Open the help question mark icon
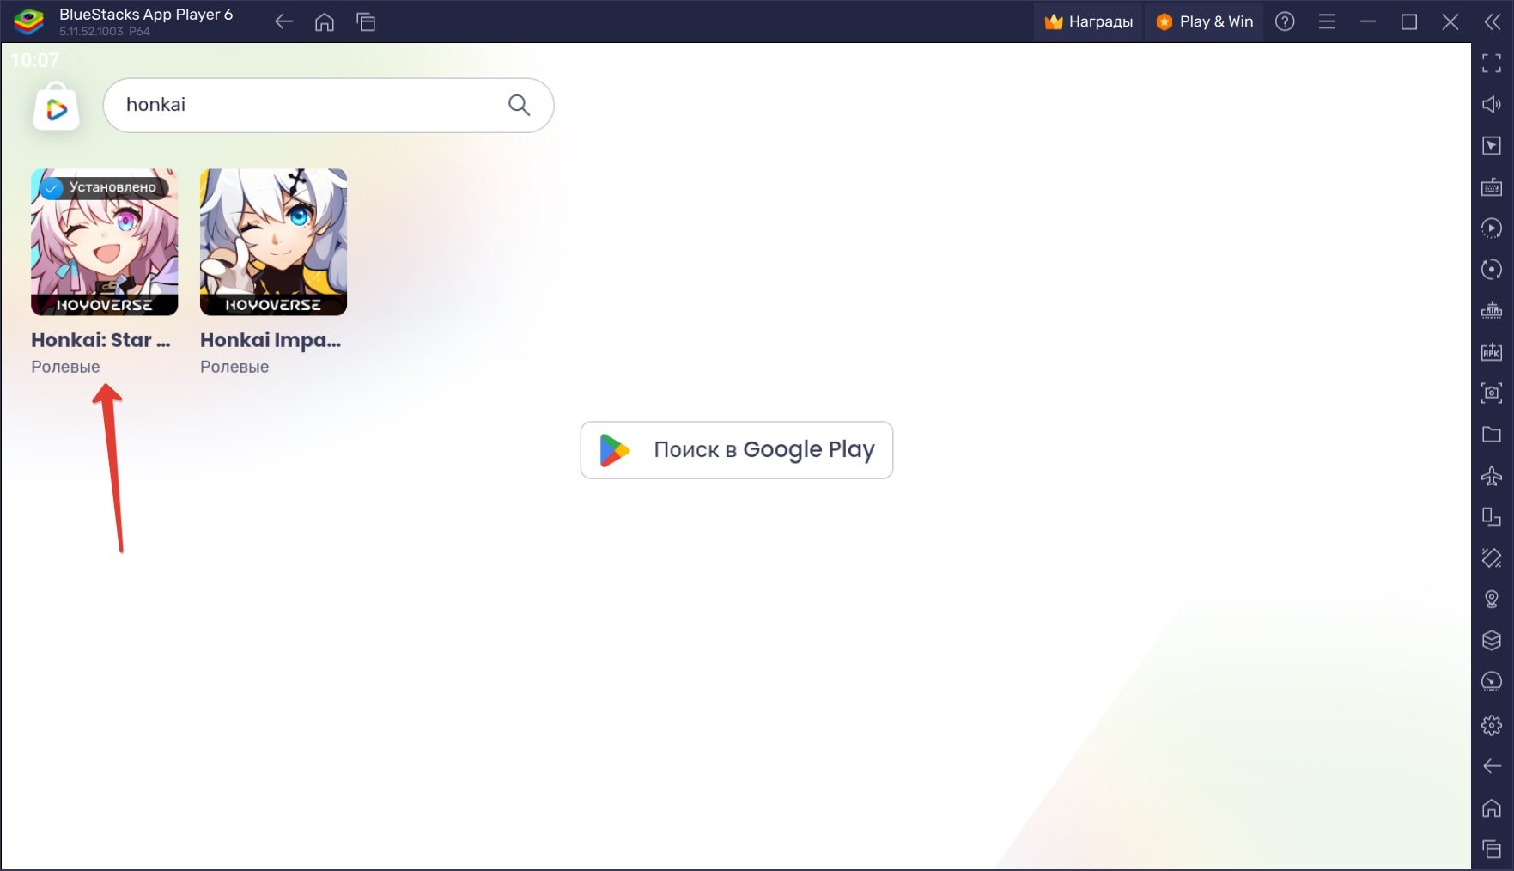Screen dimensions: 1514x871 1285,21
